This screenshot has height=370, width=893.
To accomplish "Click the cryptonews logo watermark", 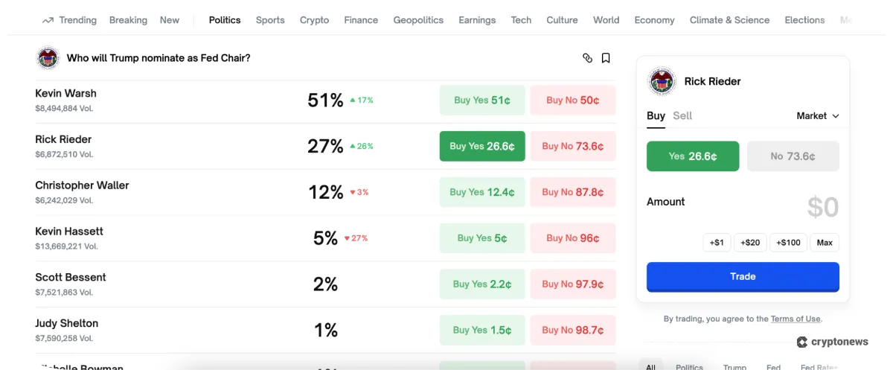I will (832, 342).
